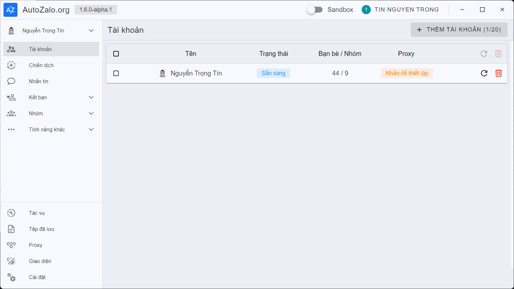Open Tác vụ tasks icon in sidebar
This screenshot has width=514, height=289.
11,213
